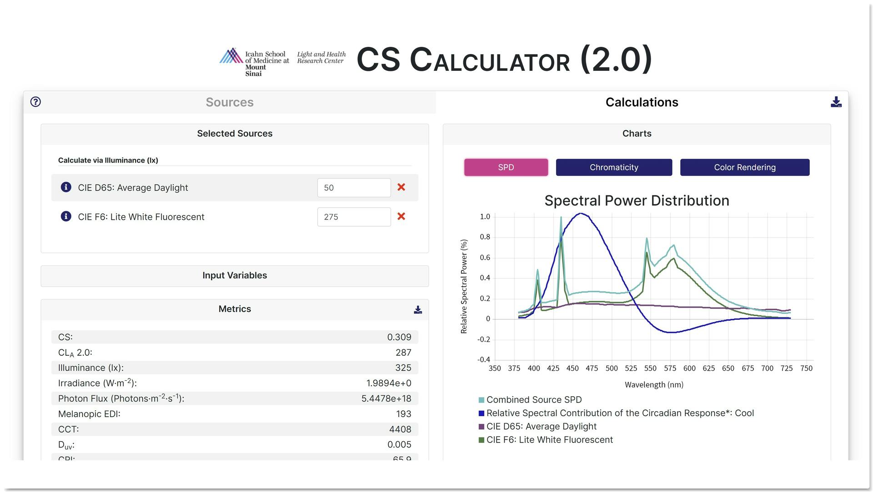Expand the Selected Sources section
873x492 pixels.
click(x=234, y=133)
